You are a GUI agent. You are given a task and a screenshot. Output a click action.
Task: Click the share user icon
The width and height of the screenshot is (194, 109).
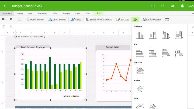(x=172, y=6)
